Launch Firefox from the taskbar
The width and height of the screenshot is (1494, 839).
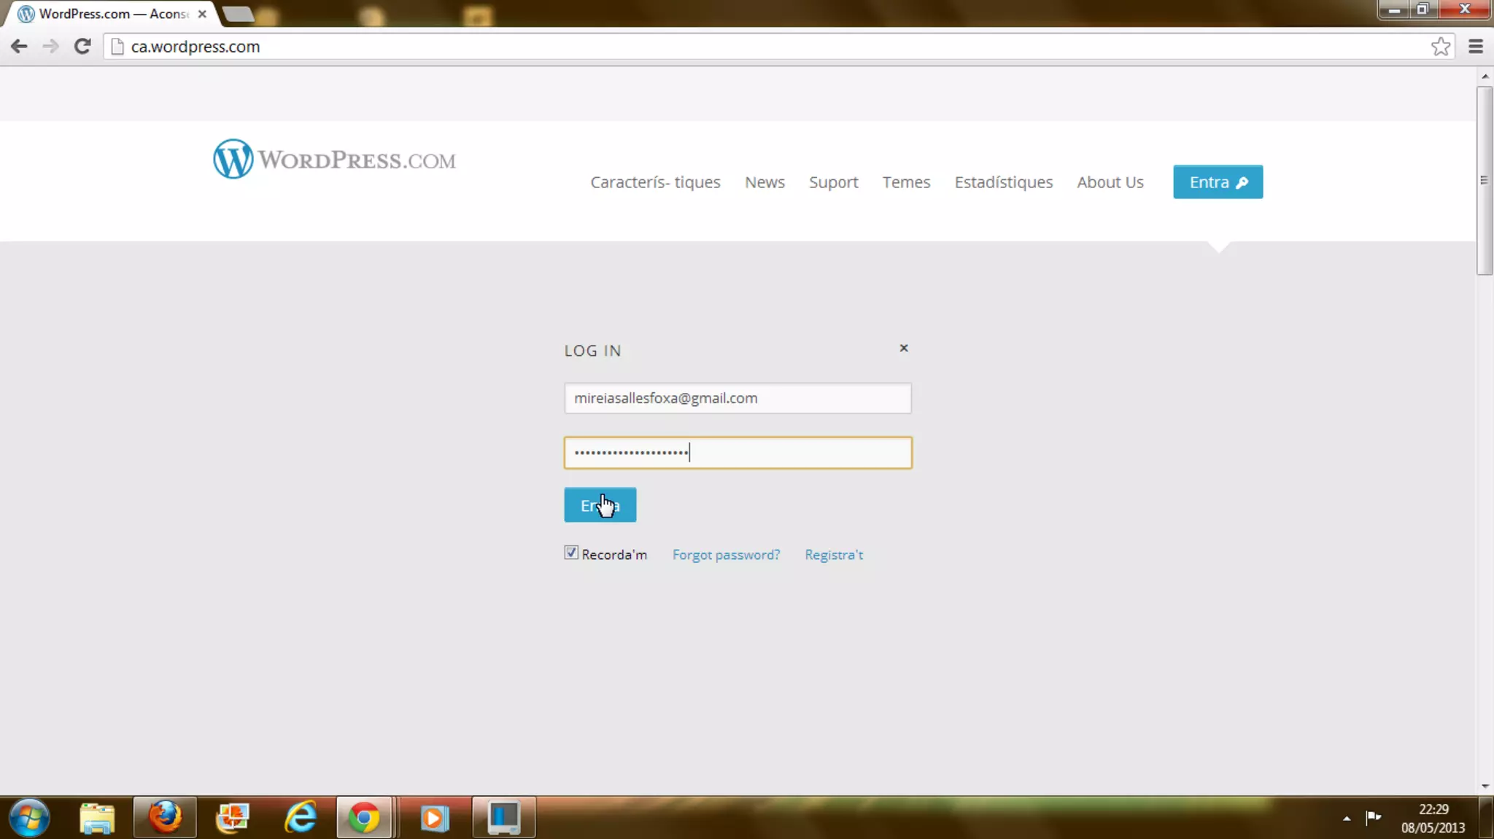point(165,817)
